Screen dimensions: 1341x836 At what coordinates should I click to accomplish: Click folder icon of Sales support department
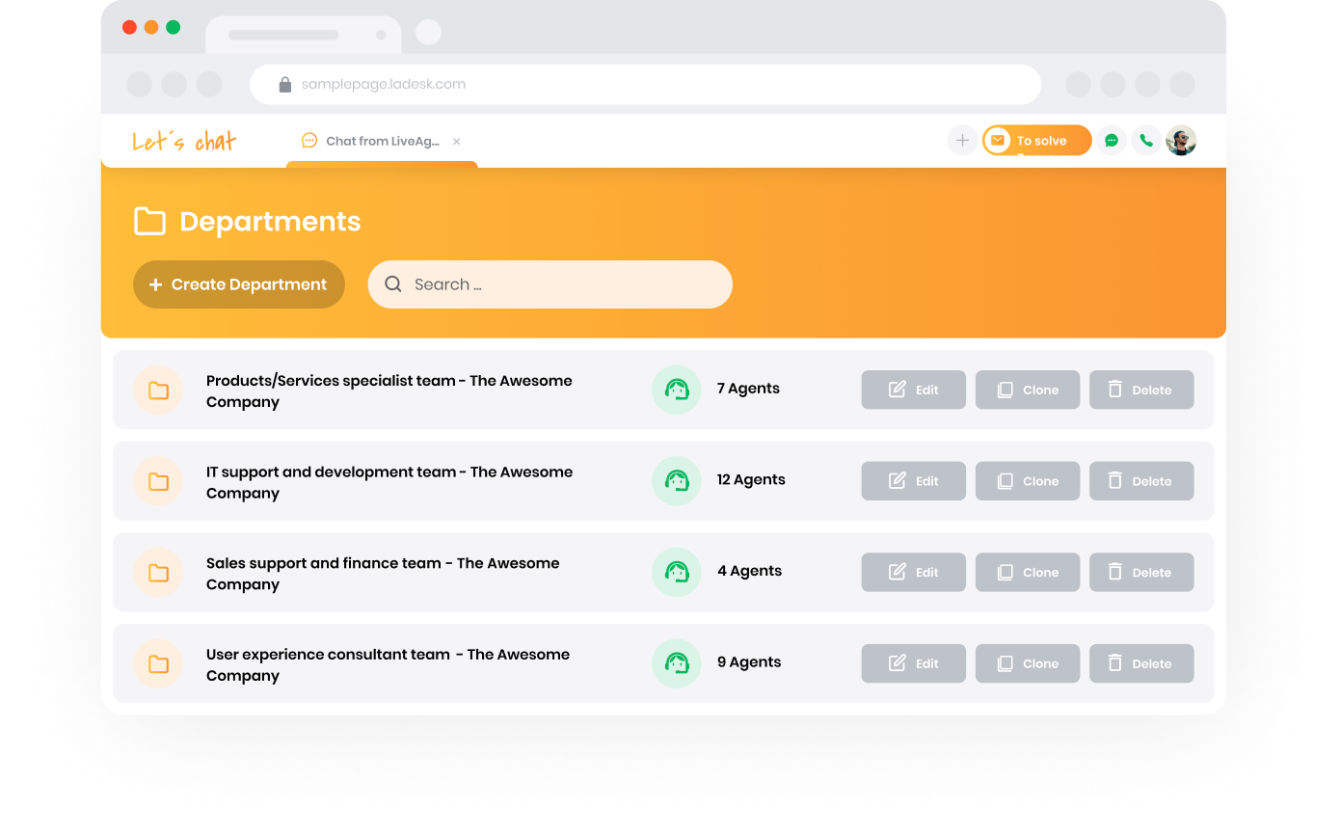tap(158, 573)
